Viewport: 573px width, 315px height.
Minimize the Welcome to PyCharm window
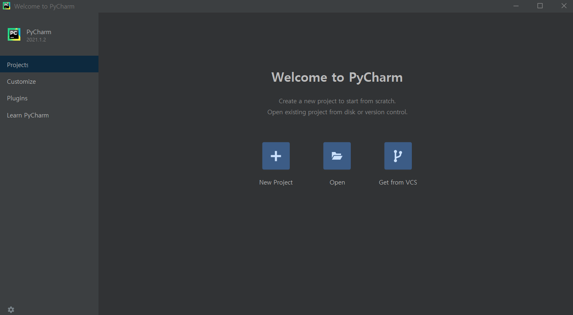coord(516,6)
